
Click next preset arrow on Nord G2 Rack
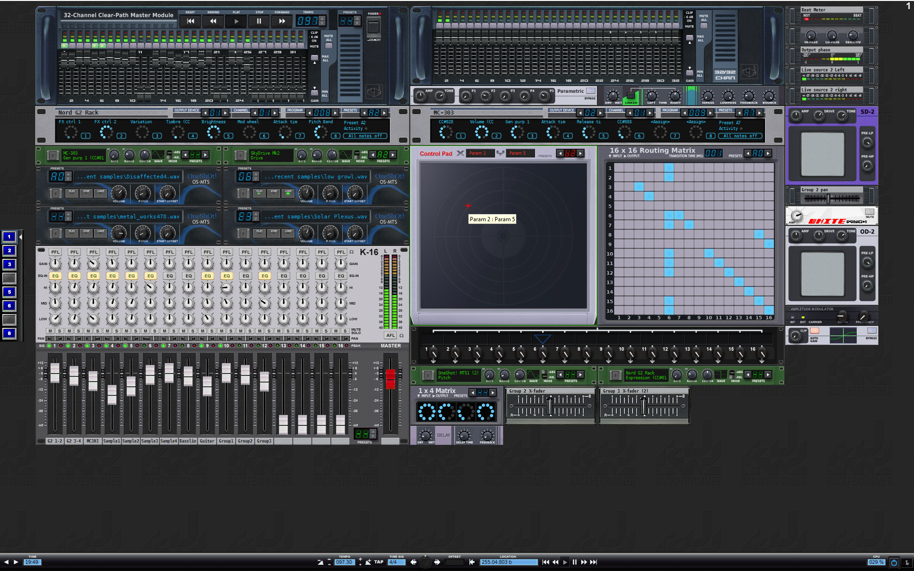point(384,113)
